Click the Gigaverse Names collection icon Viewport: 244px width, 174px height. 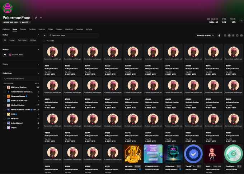[9, 96]
